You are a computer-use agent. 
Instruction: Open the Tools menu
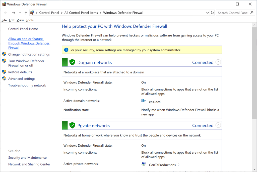pos(30,20)
